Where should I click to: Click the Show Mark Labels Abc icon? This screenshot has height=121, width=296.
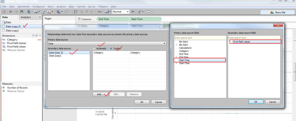point(100,12)
